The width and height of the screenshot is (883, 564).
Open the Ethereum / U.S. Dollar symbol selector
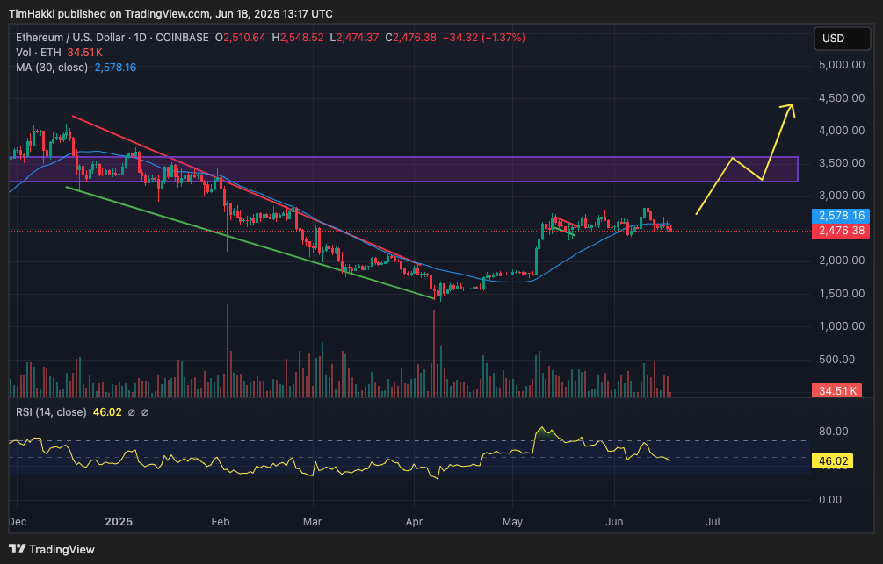pos(70,37)
